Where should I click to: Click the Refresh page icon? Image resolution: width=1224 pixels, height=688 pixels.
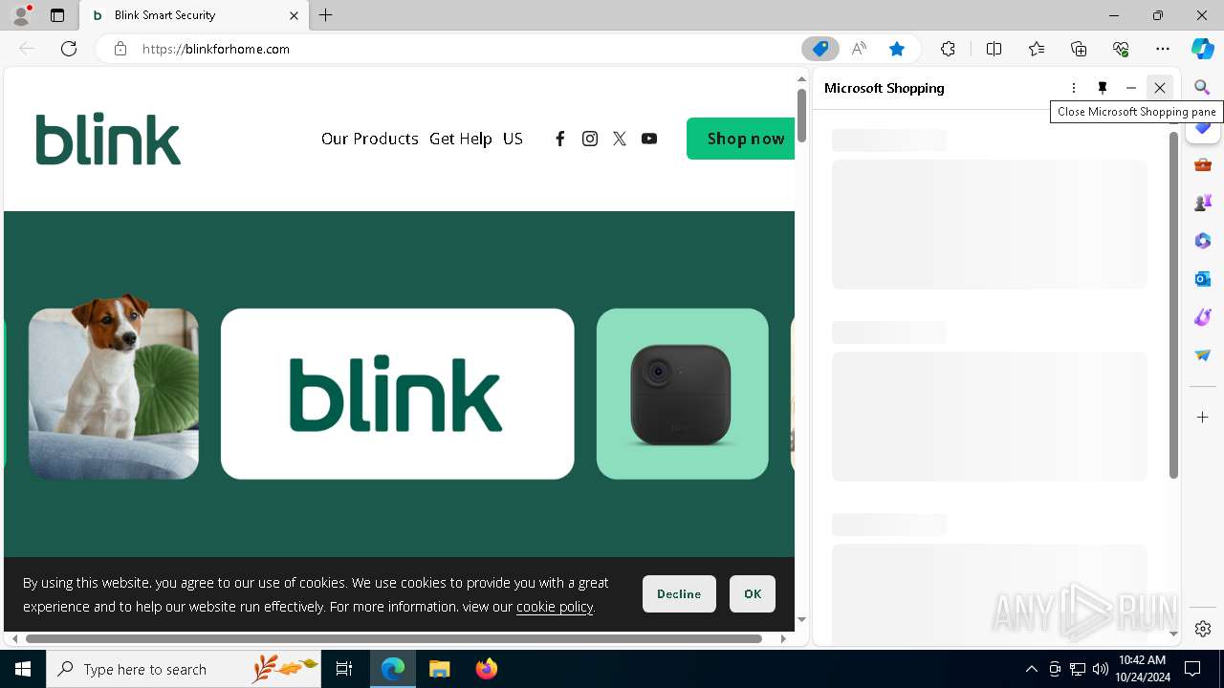pos(69,49)
